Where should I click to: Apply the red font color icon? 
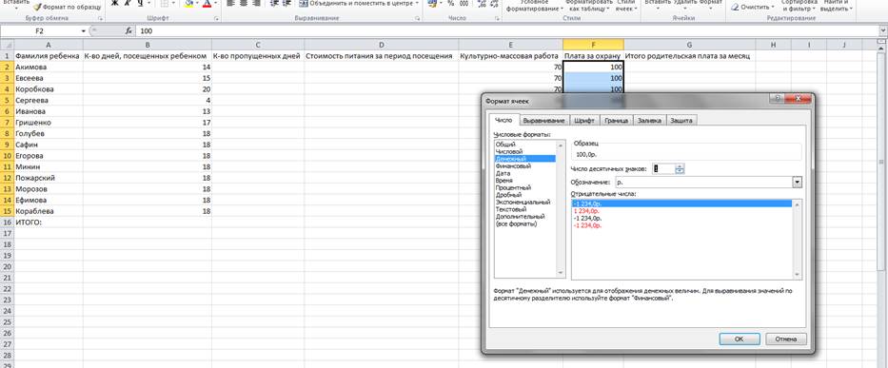207,4
